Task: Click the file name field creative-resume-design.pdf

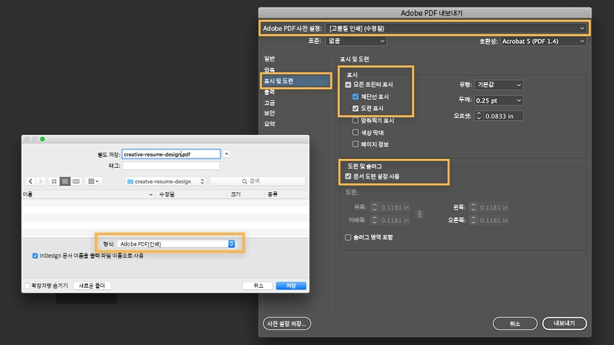Action: tap(171, 154)
